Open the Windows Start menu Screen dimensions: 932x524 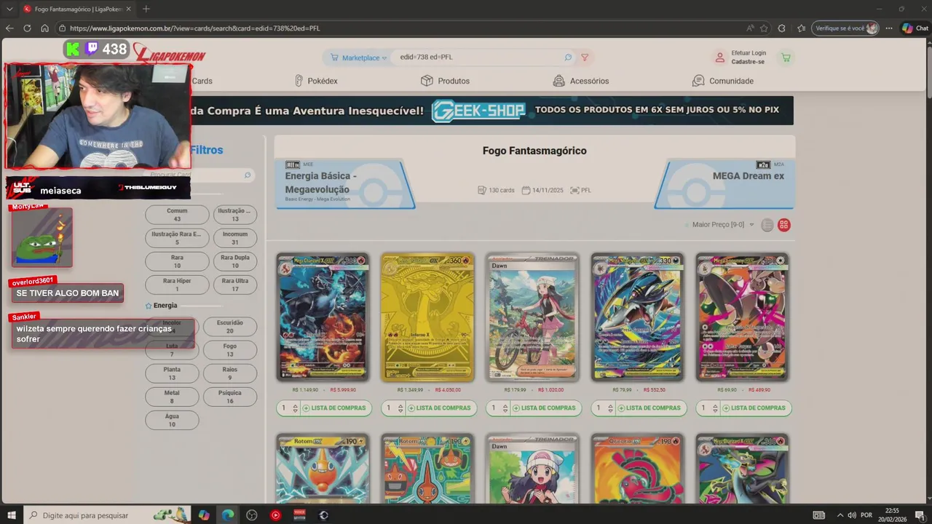coord(12,515)
